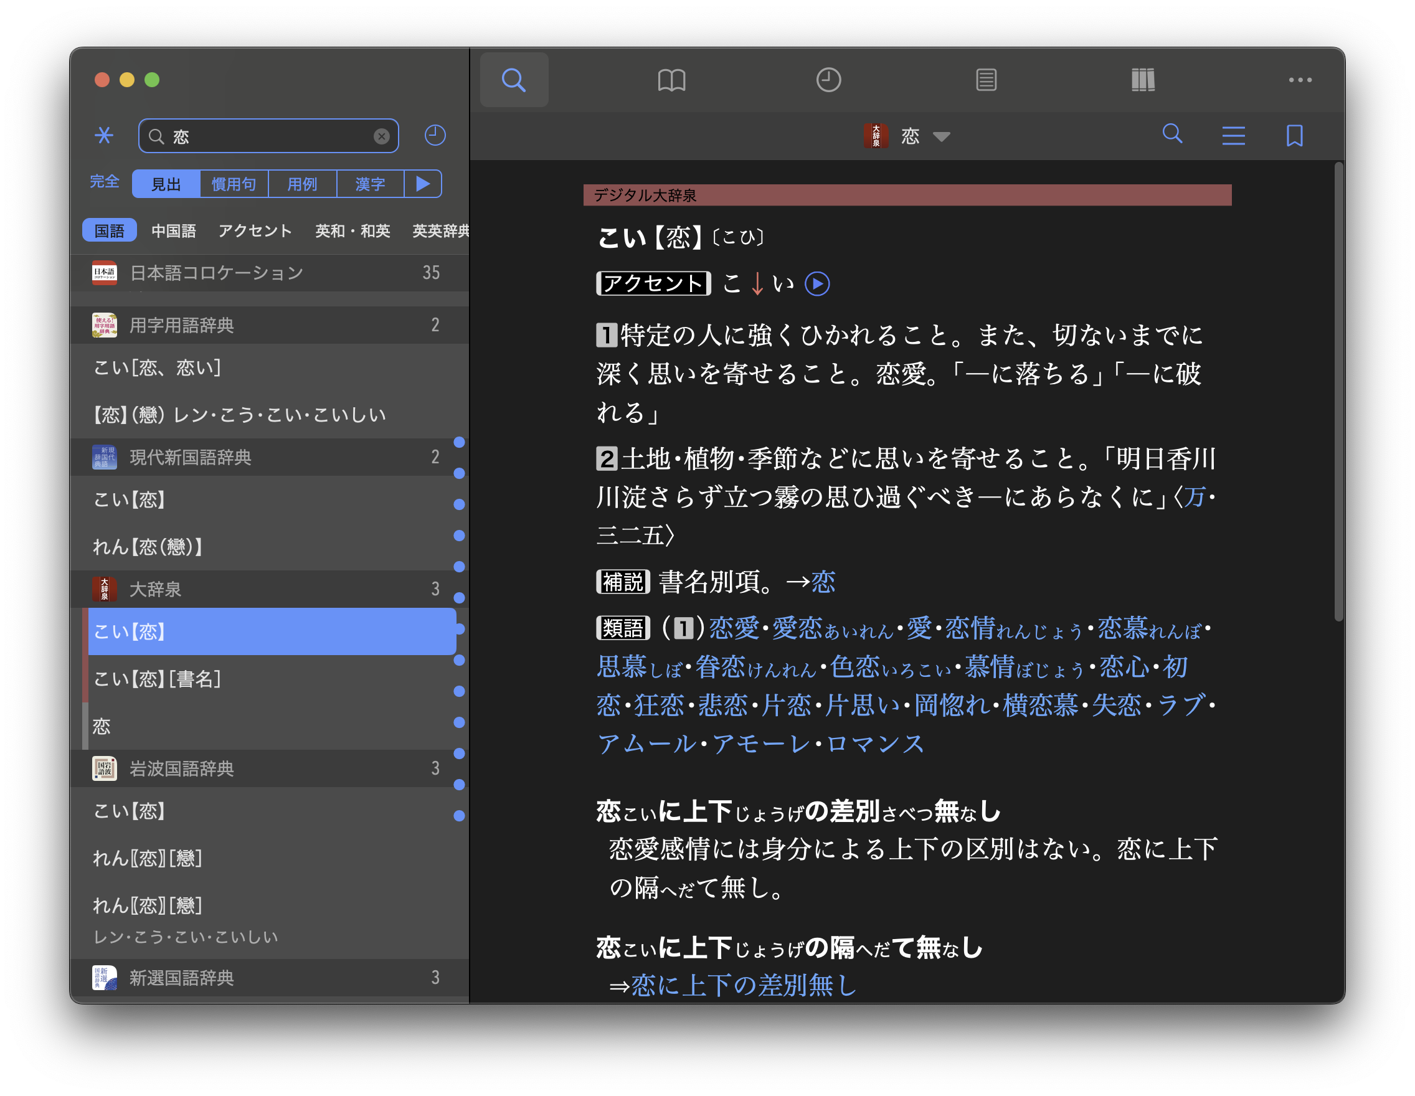Click the search magnifier tab in the top toolbar
1415x1096 pixels.
[x=514, y=80]
